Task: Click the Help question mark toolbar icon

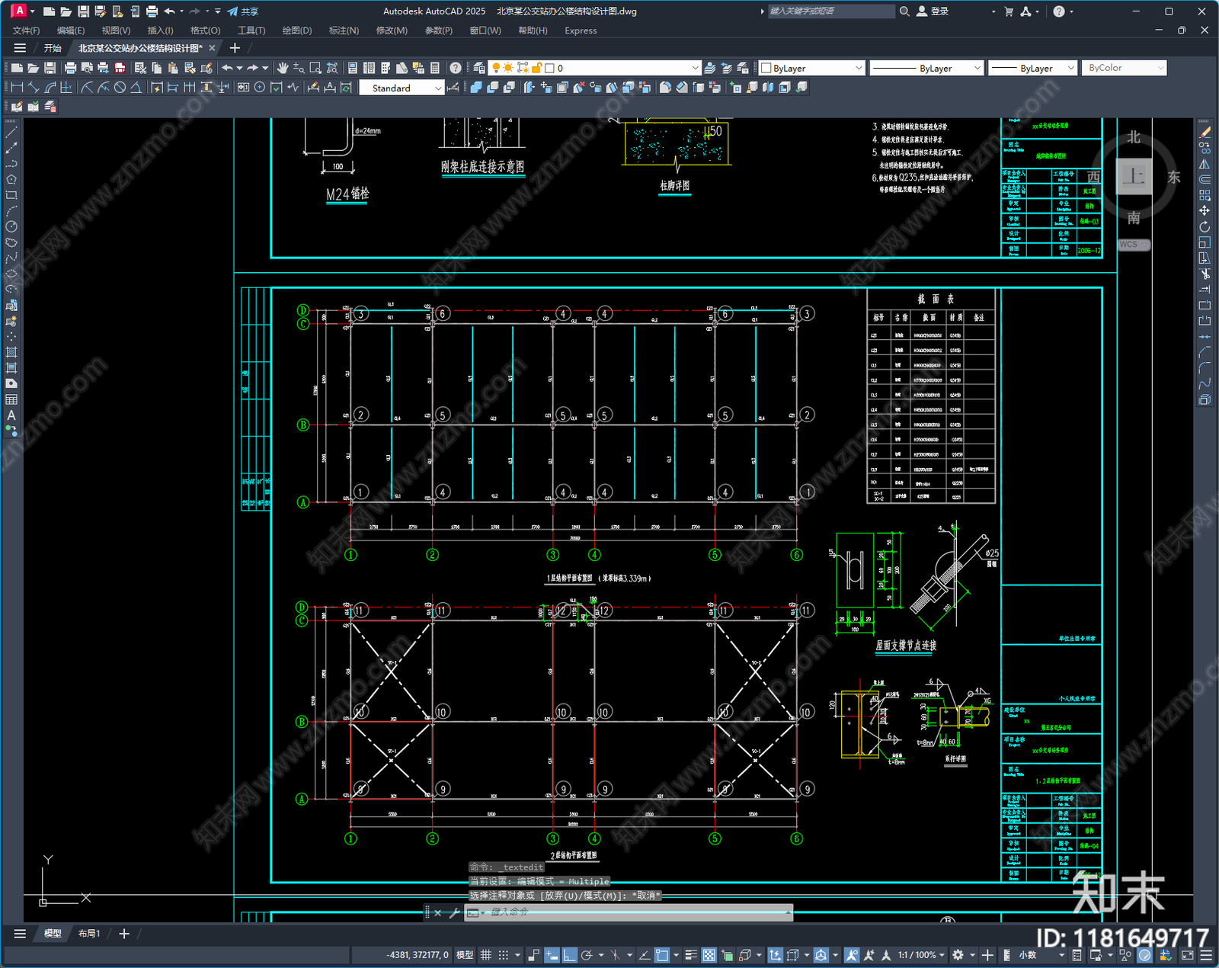Action: click(455, 68)
